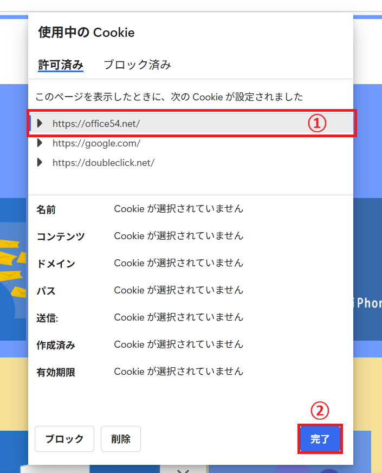Viewport: 382px width, 473px height.
Task: Expand the doubleclick.net tree arrow
Action: (40, 162)
